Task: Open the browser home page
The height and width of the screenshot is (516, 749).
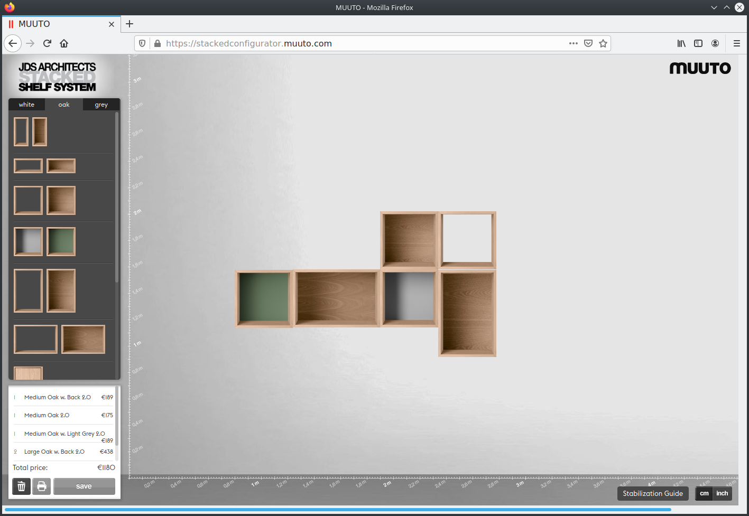Action: tap(64, 43)
